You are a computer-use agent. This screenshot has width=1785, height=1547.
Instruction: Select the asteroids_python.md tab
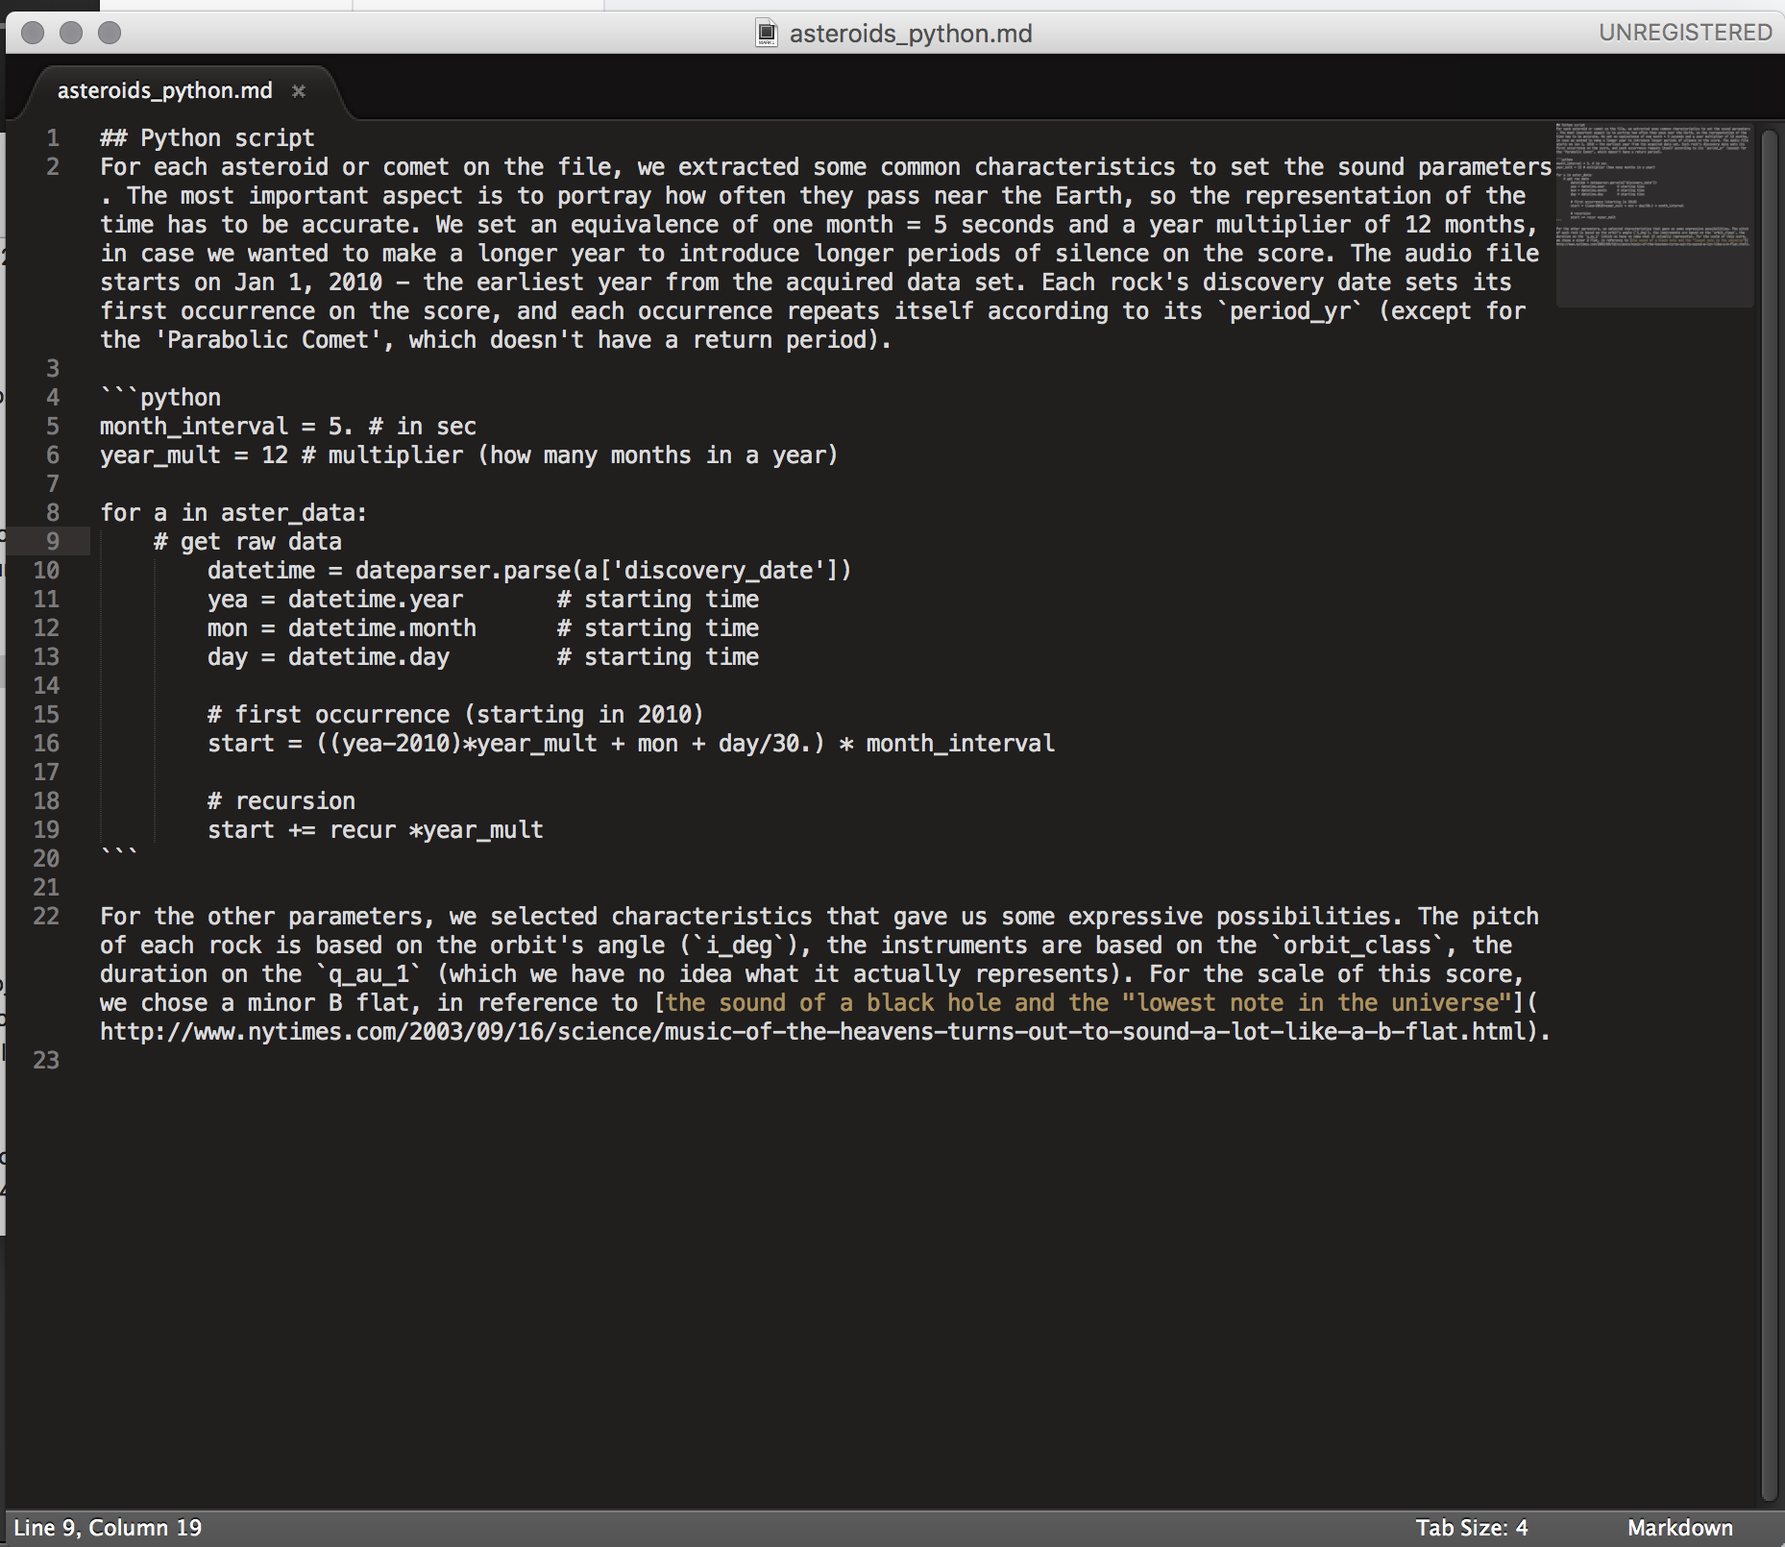(165, 90)
